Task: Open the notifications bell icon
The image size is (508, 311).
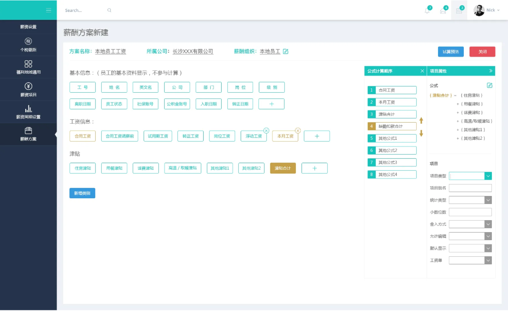Action: pyautogui.click(x=427, y=10)
